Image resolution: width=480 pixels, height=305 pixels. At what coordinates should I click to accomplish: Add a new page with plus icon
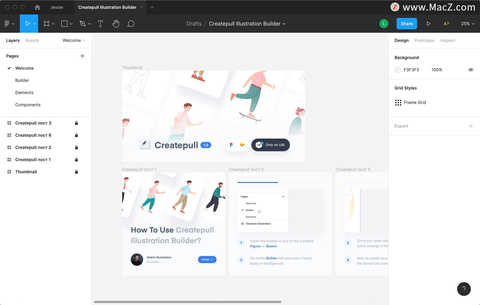point(82,56)
